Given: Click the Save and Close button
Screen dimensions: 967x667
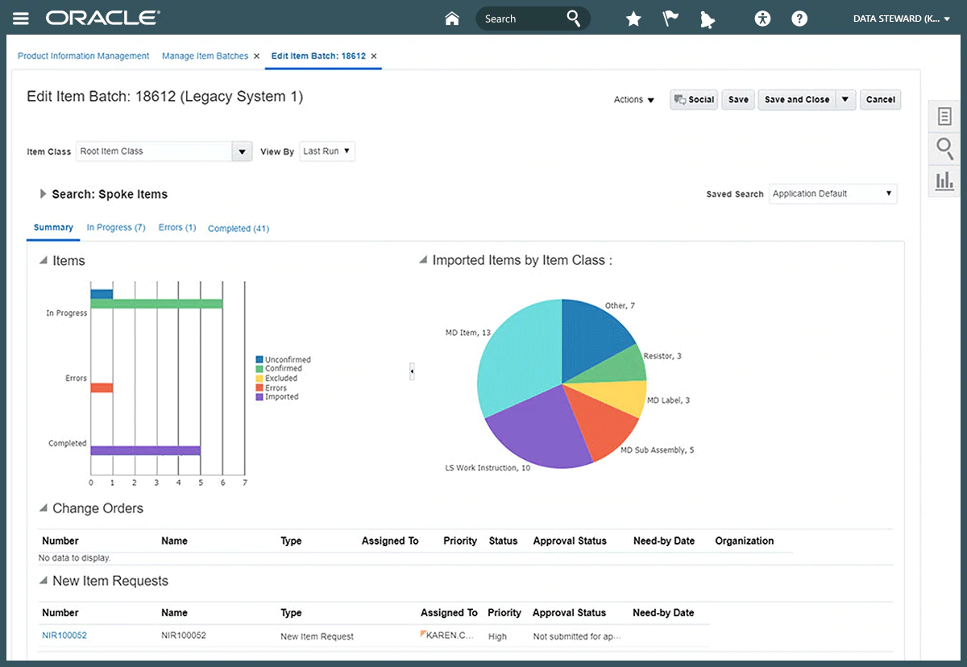Looking at the screenshot, I should click(796, 100).
